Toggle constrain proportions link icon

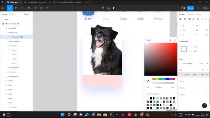[x=207, y=30]
